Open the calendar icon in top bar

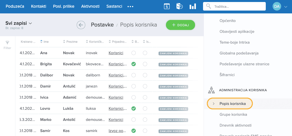tap(167, 6)
